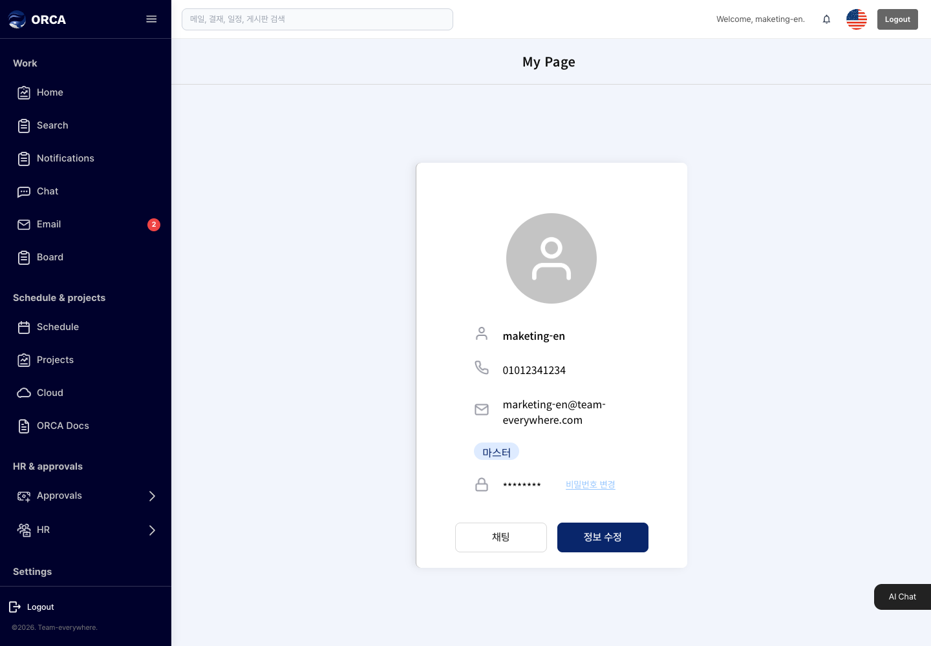
Task: Switch language via US flag icon
Action: tap(857, 19)
